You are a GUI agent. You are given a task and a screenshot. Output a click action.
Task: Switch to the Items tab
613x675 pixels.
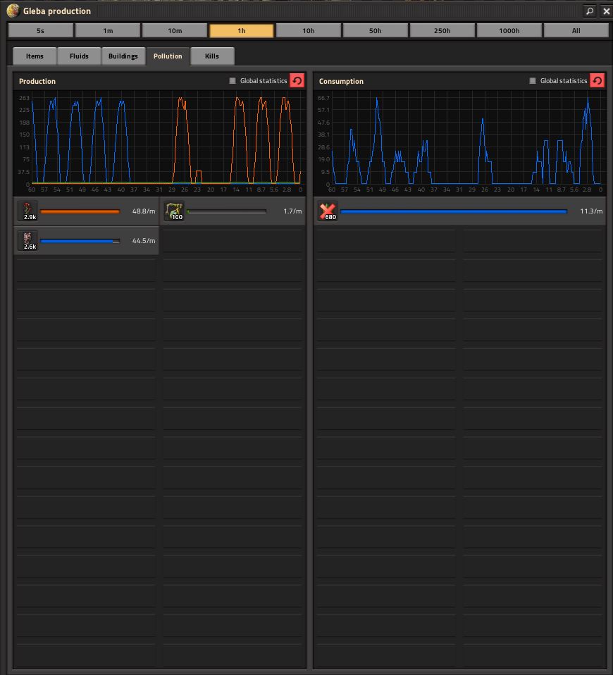(x=35, y=56)
